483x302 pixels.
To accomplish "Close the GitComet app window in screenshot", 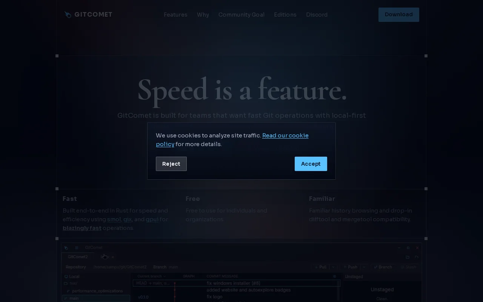I will coord(417,248).
